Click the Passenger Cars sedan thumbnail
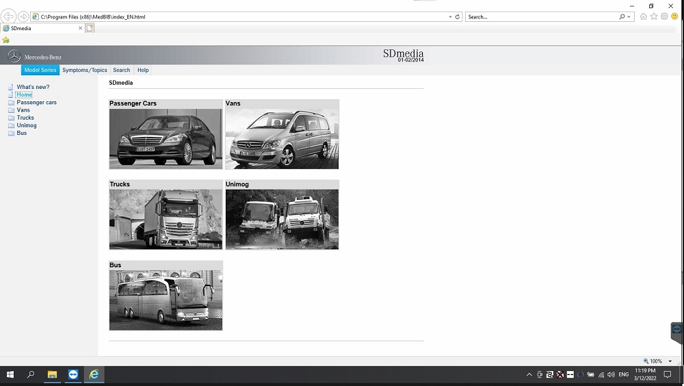 coord(166,138)
